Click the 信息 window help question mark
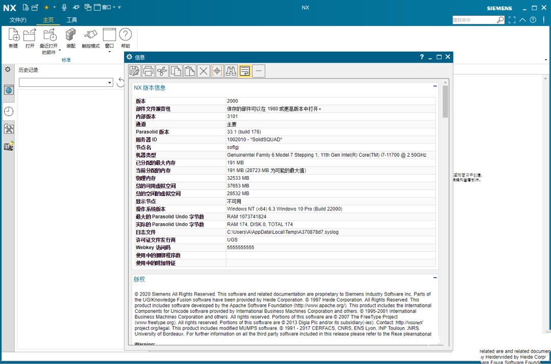The image size is (551, 364). [422, 57]
